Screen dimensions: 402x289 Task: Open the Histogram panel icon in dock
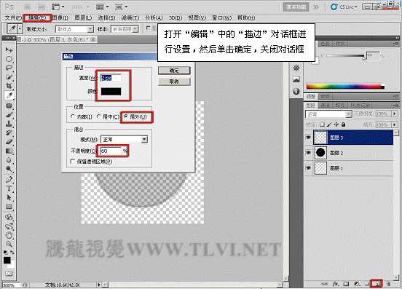(296, 79)
